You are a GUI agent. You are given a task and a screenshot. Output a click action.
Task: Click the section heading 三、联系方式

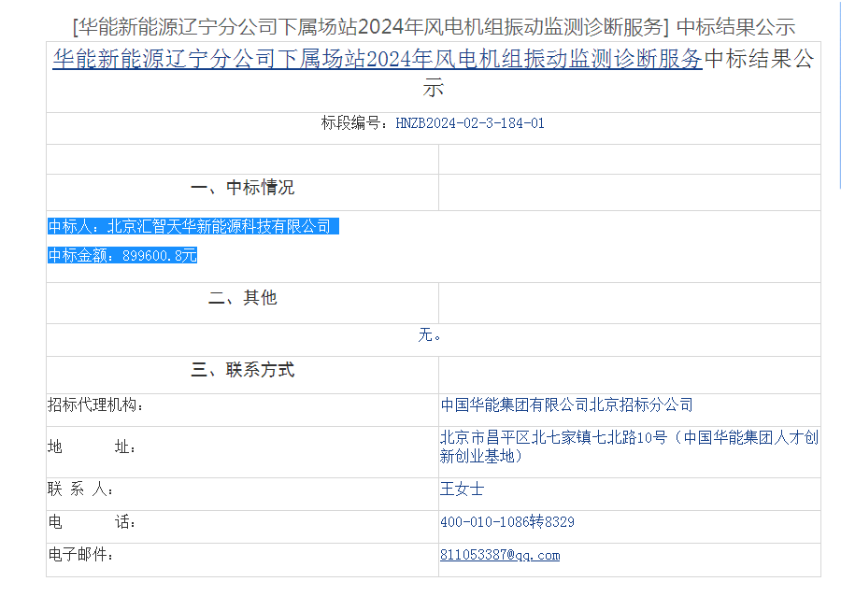click(x=242, y=370)
